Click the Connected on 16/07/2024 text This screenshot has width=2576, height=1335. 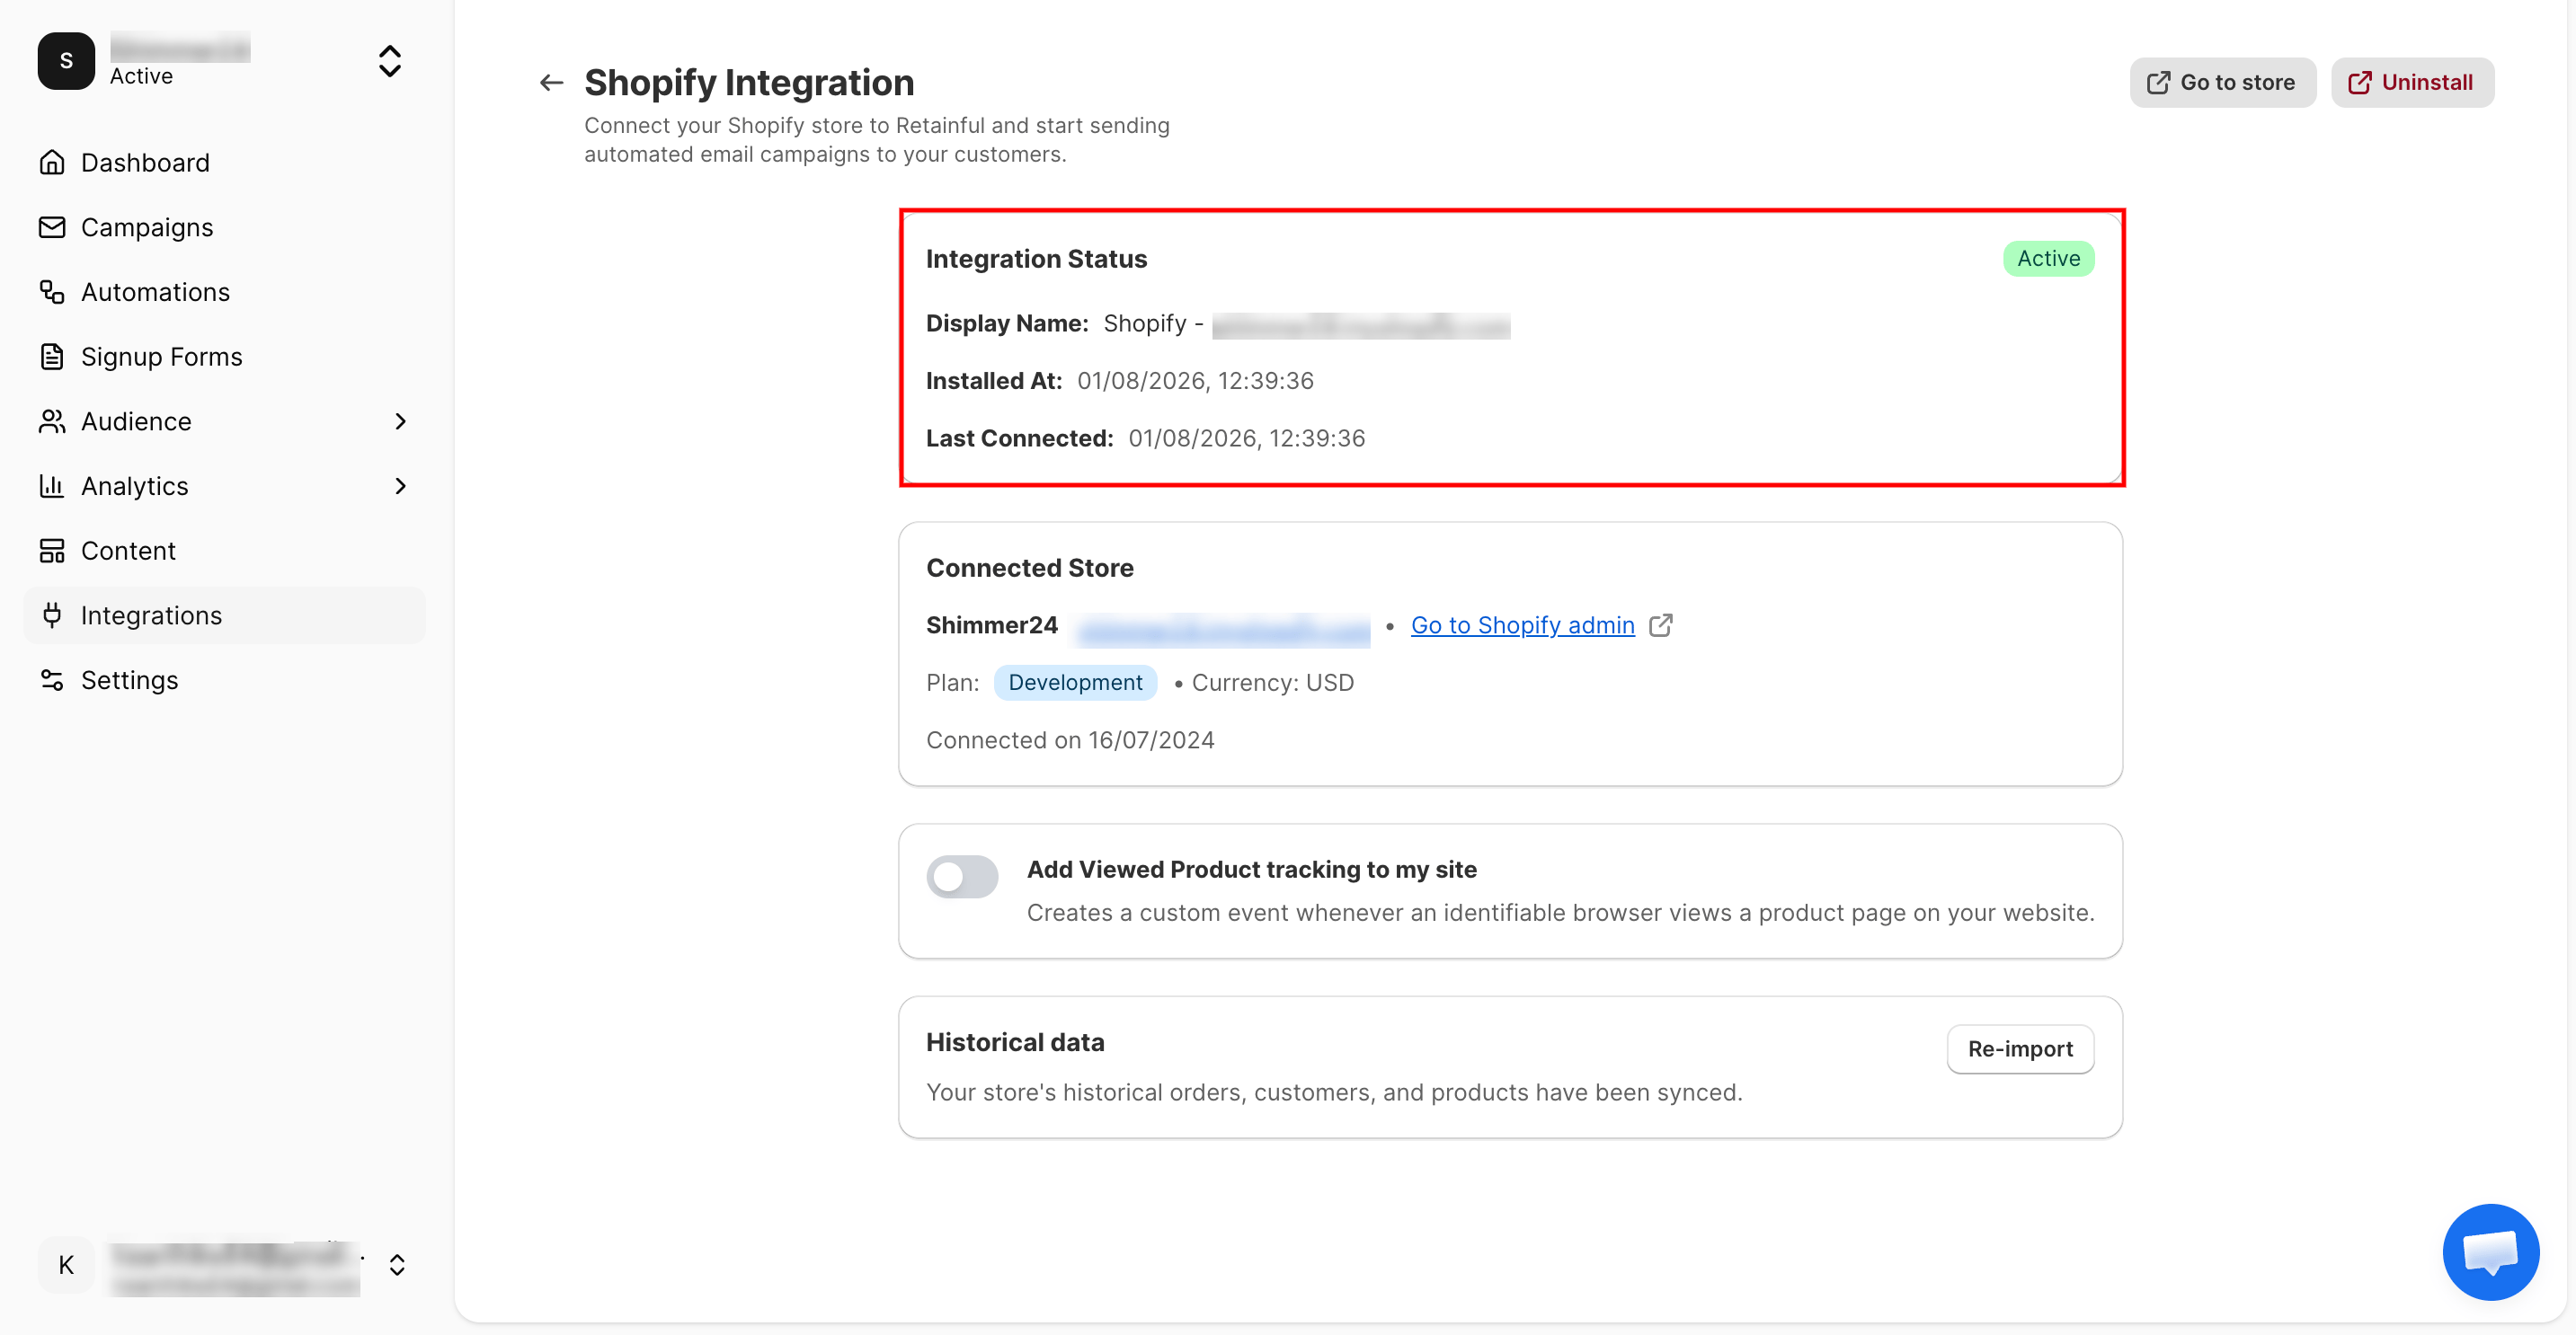[x=1070, y=740]
